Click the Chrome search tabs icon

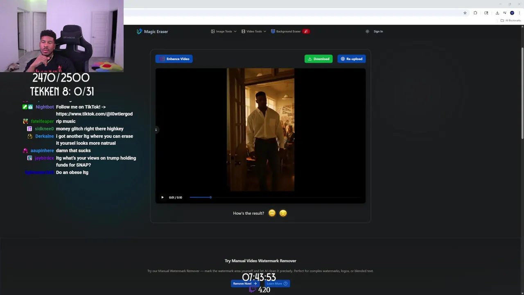pos(486,13)
